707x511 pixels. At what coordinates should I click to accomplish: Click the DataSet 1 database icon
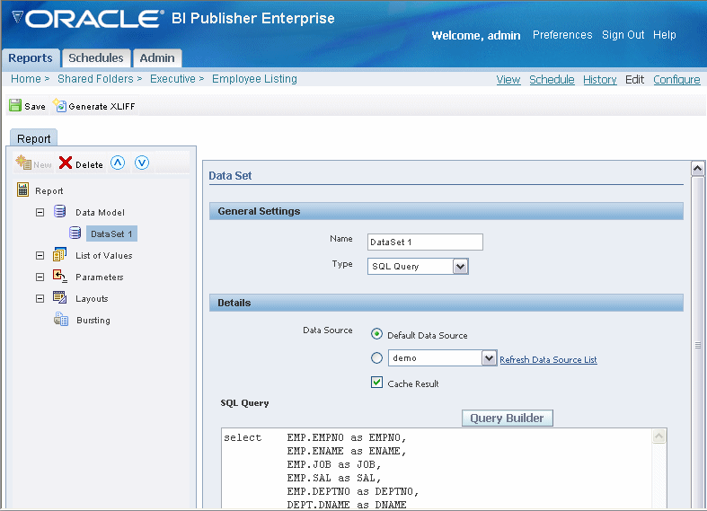point(75,233)
